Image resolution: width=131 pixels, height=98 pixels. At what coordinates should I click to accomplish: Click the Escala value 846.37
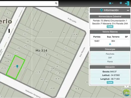(x=113, y=72)
